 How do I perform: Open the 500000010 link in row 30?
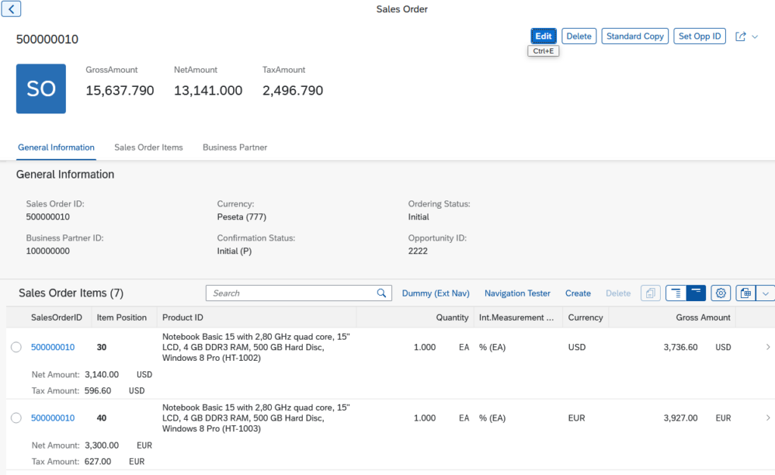(x=53, y=347)
